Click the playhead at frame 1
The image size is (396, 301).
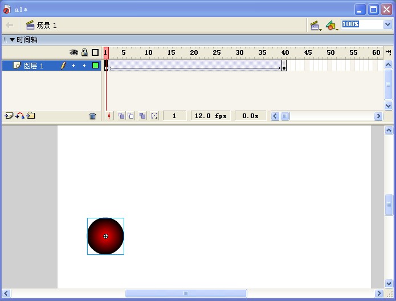tap(106, 53)
